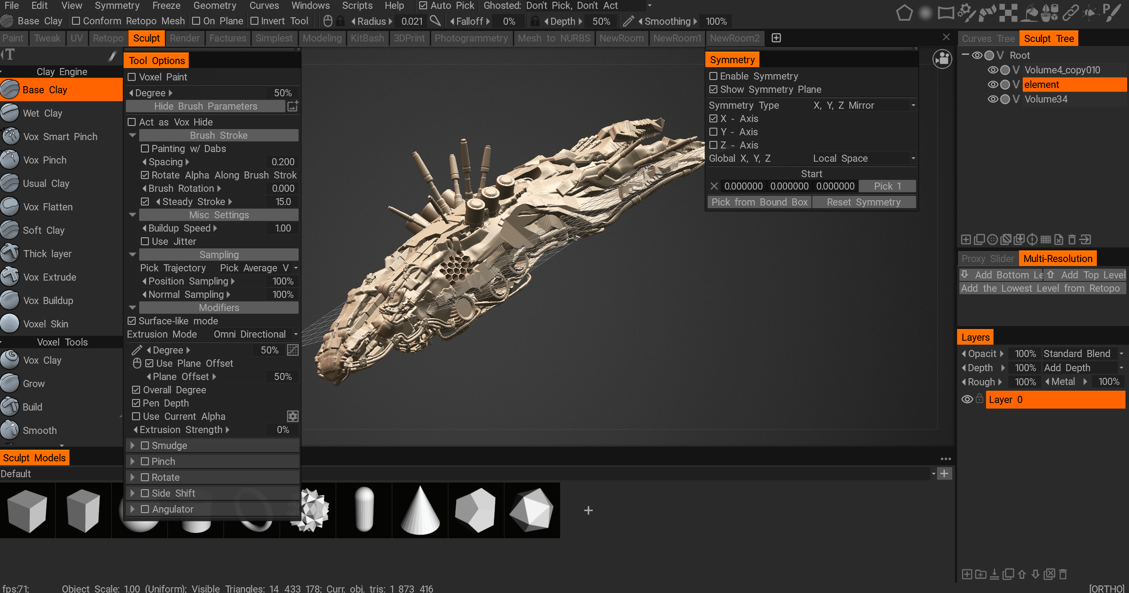Enable the Voxel Paint checkbox
The width and height of the screenshot is (1129, 593).
[x=132, y=77]
